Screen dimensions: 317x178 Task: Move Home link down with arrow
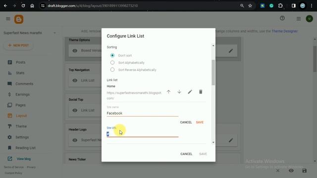179,92
